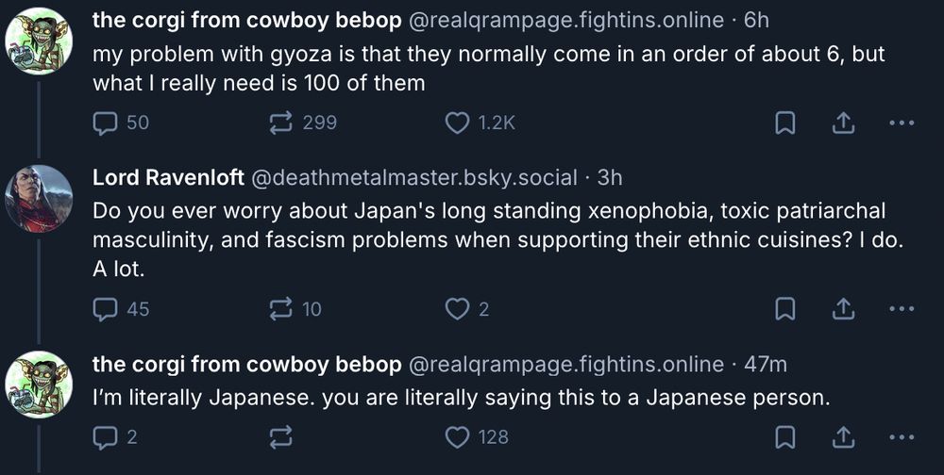
Task: Open more options for gyoza post
Action: (x=902, y=123)
